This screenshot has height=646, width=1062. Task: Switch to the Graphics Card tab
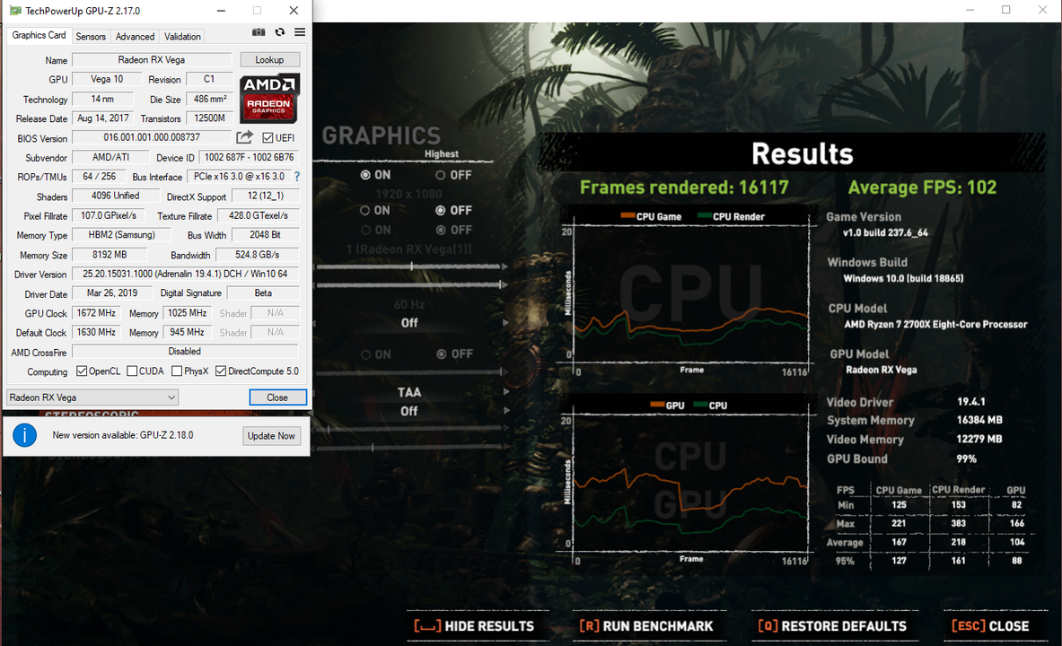point(39,35)
